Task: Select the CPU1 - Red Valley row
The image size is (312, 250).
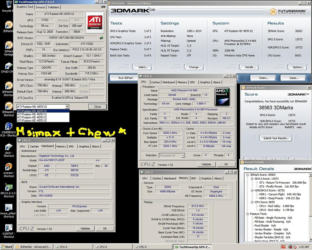Action: [277, 206]
